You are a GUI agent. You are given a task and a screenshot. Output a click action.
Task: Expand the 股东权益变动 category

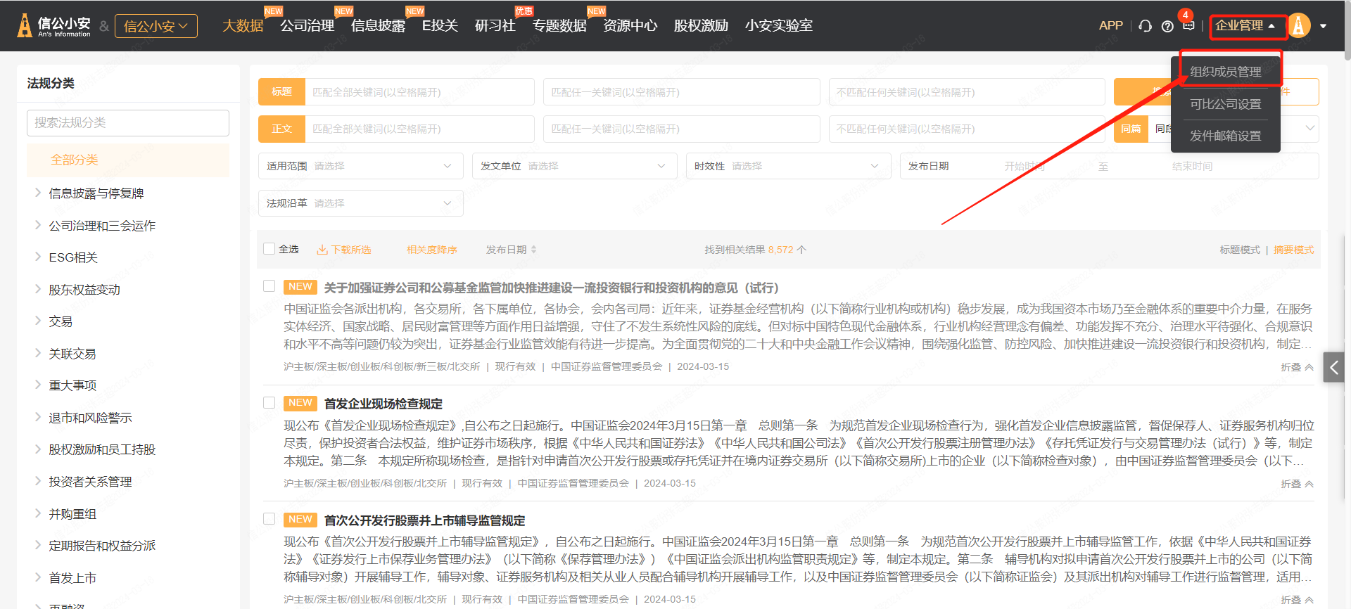click(x=37, y=289)
